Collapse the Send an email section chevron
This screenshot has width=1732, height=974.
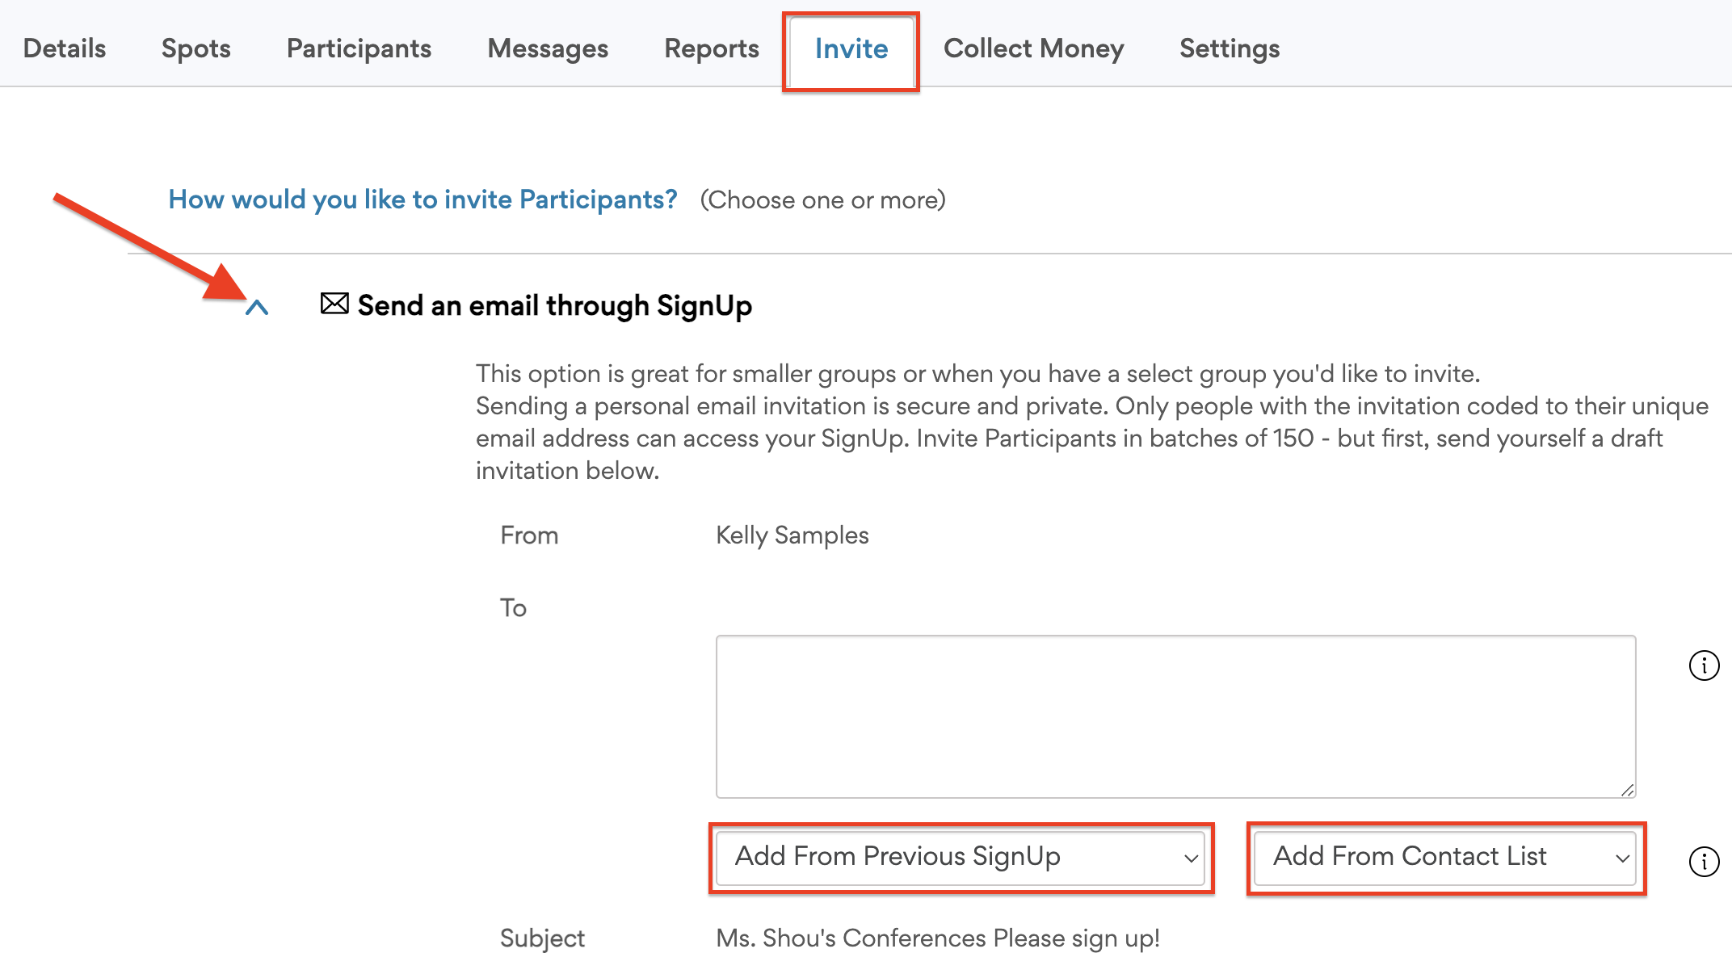pos(257,305)
